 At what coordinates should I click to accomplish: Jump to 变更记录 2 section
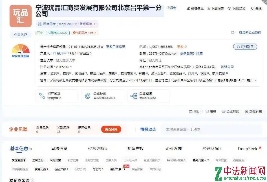(41, 169)
